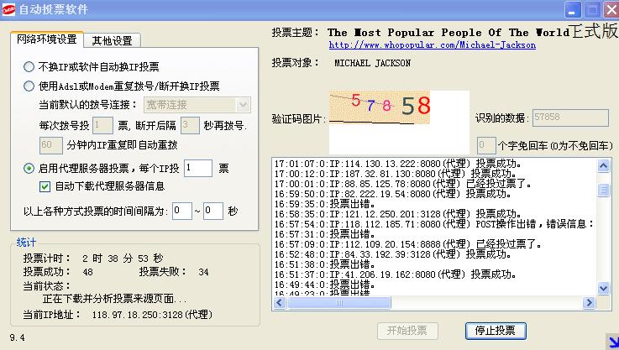Image resolution: width=619 pixels, height=350 pixels.
Task: Select log entry for IP 82.222.19.54:8080
Action: pyautogui.click(x=393, y=194)
